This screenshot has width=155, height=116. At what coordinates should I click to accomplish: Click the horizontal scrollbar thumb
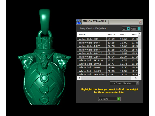pyautogui.click(x=106, y=78)
